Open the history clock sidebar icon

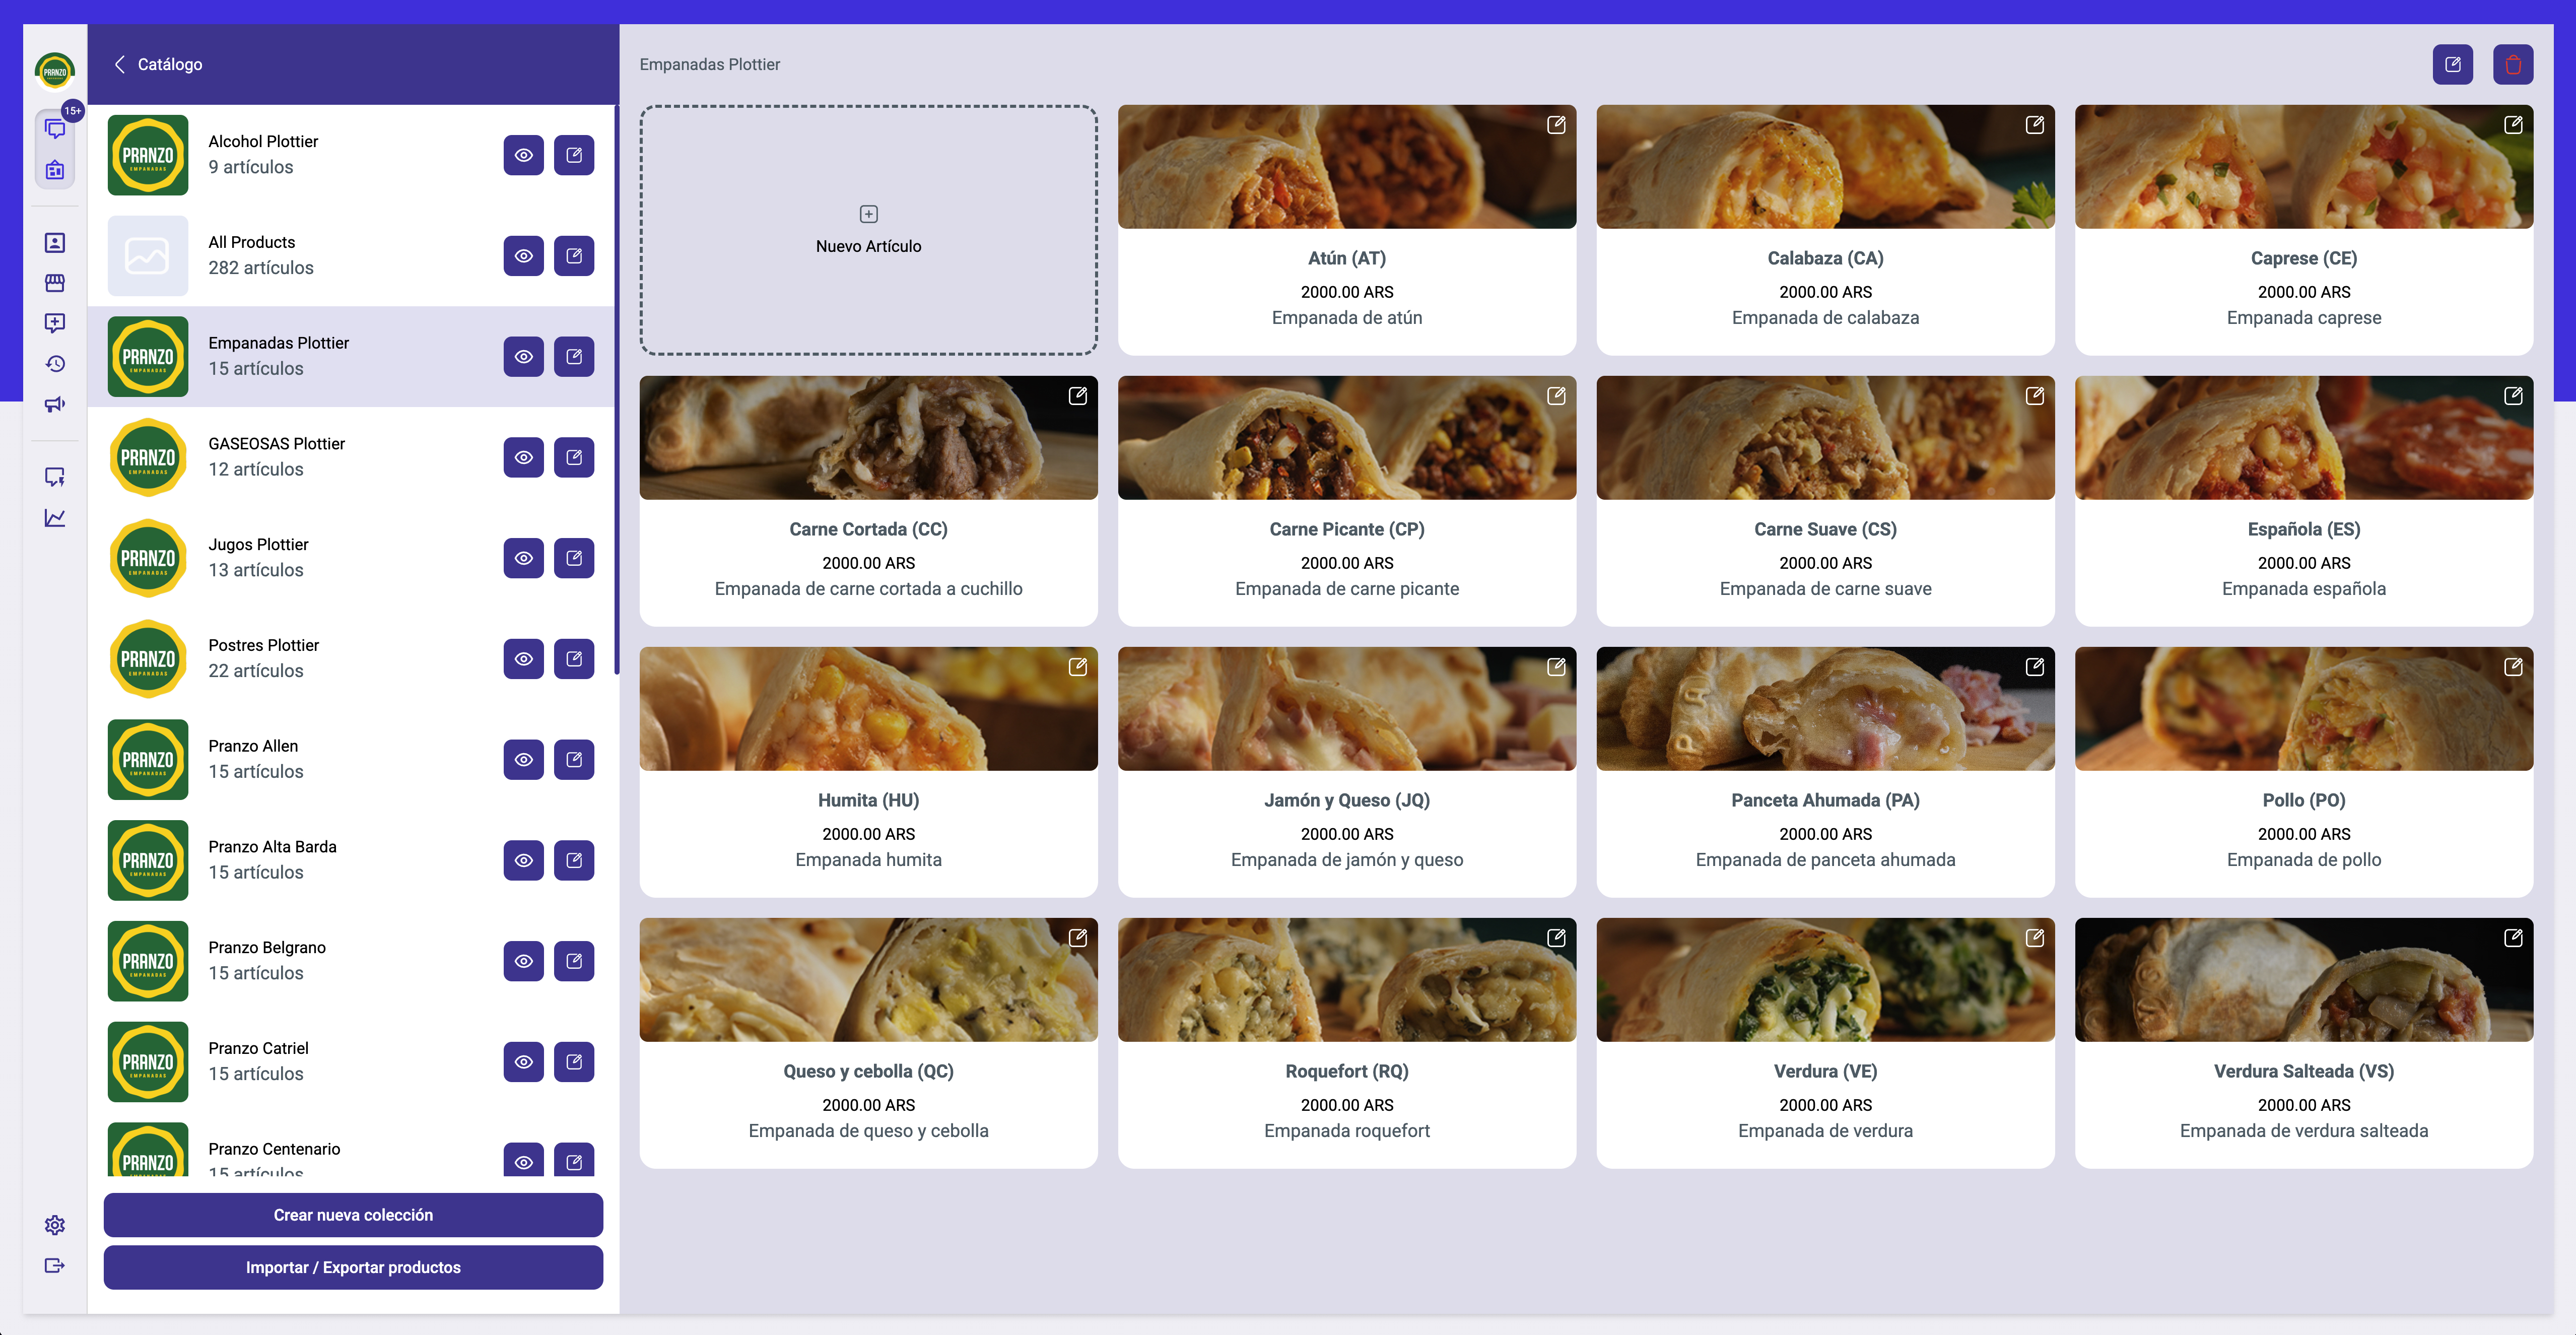tap(55, 364)
